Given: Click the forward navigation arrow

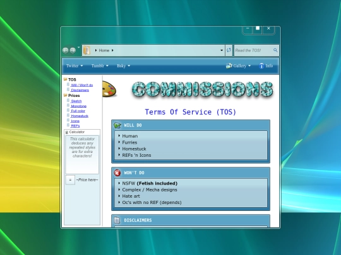Looking at the screenshot, I should [x=73, y=50].
